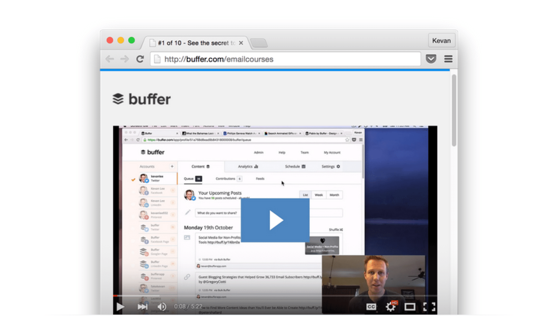558x316 pixels.
Task: Open a new tab with the new-tab button
Action: coord(259,43)
